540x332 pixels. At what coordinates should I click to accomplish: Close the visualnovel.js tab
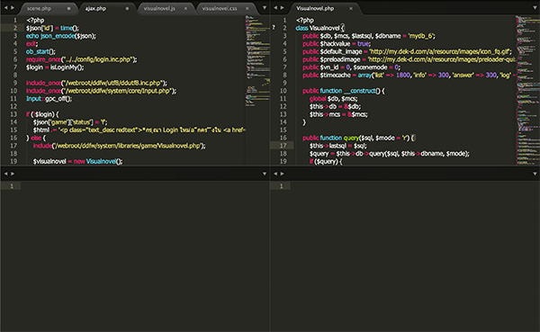point(185,8)
